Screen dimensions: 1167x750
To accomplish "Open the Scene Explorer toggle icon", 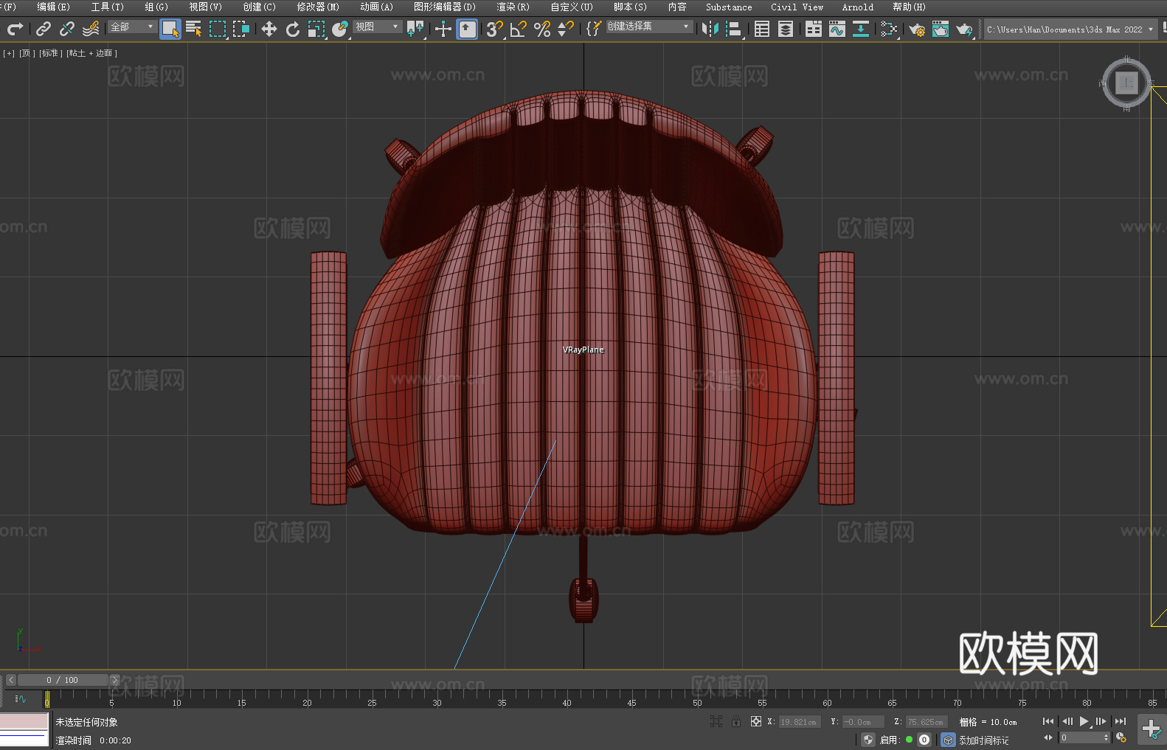I will point(762,29).
